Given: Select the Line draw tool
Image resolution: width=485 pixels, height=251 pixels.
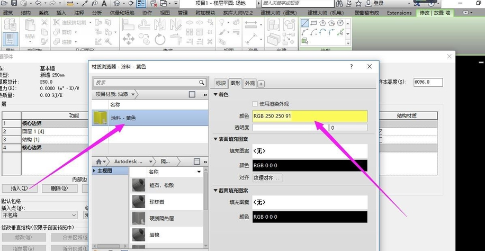Looking at the screenshot, I should coord(305,23).
